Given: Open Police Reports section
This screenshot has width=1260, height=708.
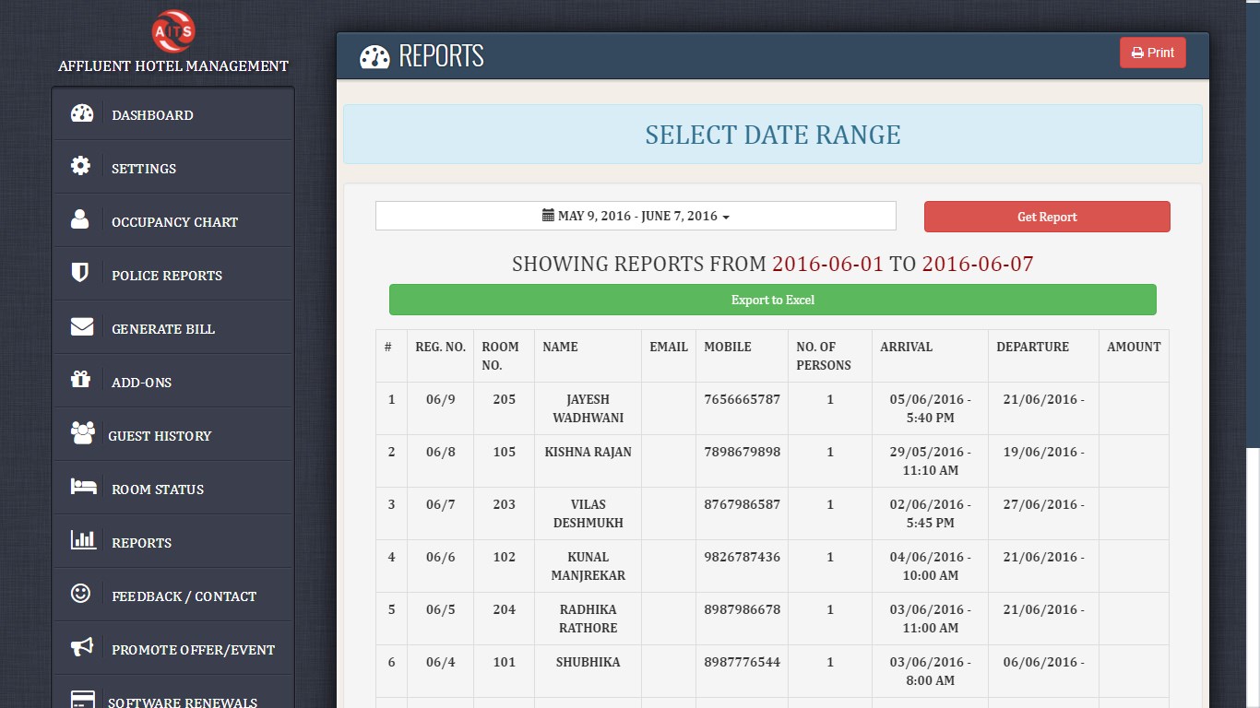Looking at the screenshot, I should click(173, 275).
